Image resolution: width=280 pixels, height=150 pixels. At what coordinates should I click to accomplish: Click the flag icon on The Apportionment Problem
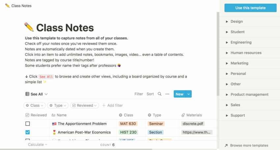point(54,124)
